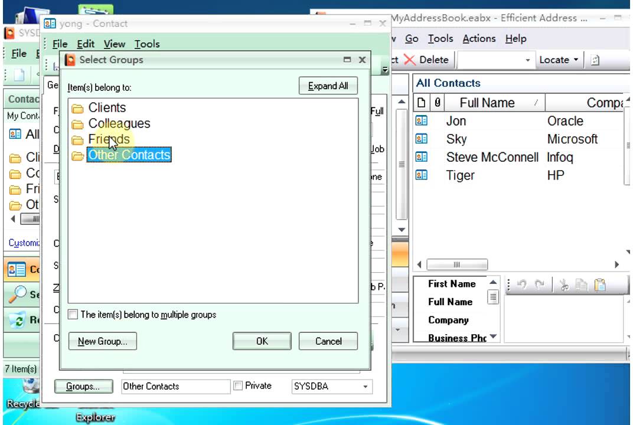The width and height of the screenshot is (633, 425).
Task: Select the Steve McConnell contact name
Action: pos(492,157)
